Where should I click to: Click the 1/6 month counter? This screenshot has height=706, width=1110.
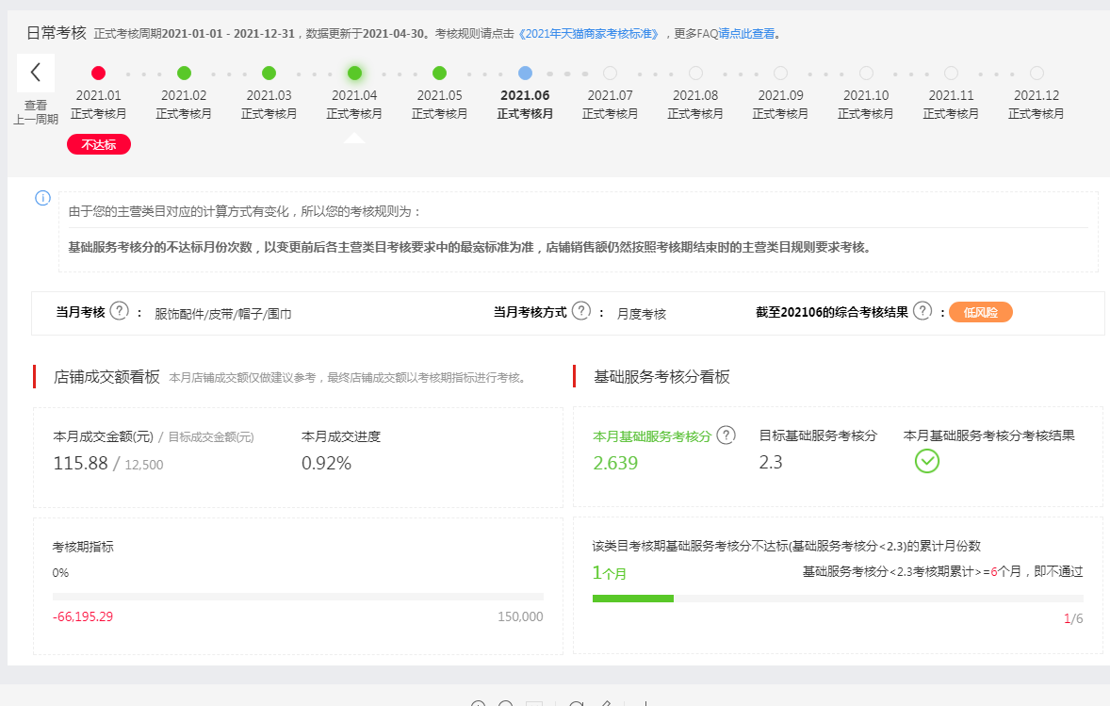tap(1073, 619)
